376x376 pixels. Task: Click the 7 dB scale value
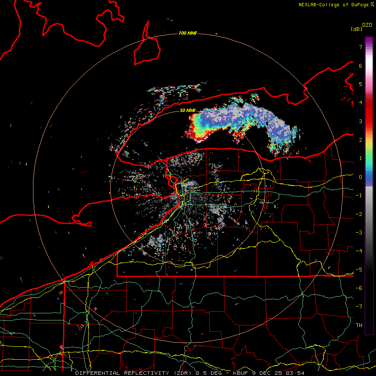point(361,47)
